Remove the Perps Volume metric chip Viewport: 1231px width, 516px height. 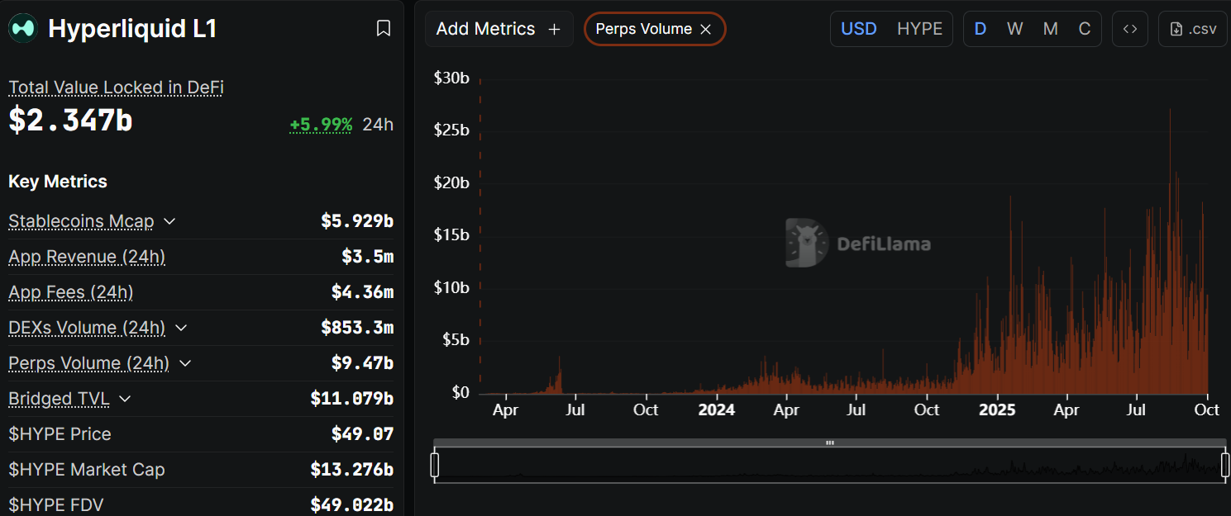[706, 30]
